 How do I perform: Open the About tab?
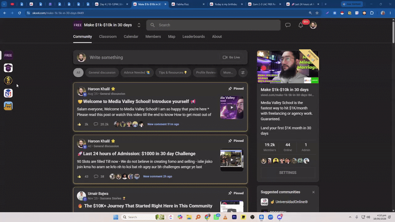tap(217, 37)
